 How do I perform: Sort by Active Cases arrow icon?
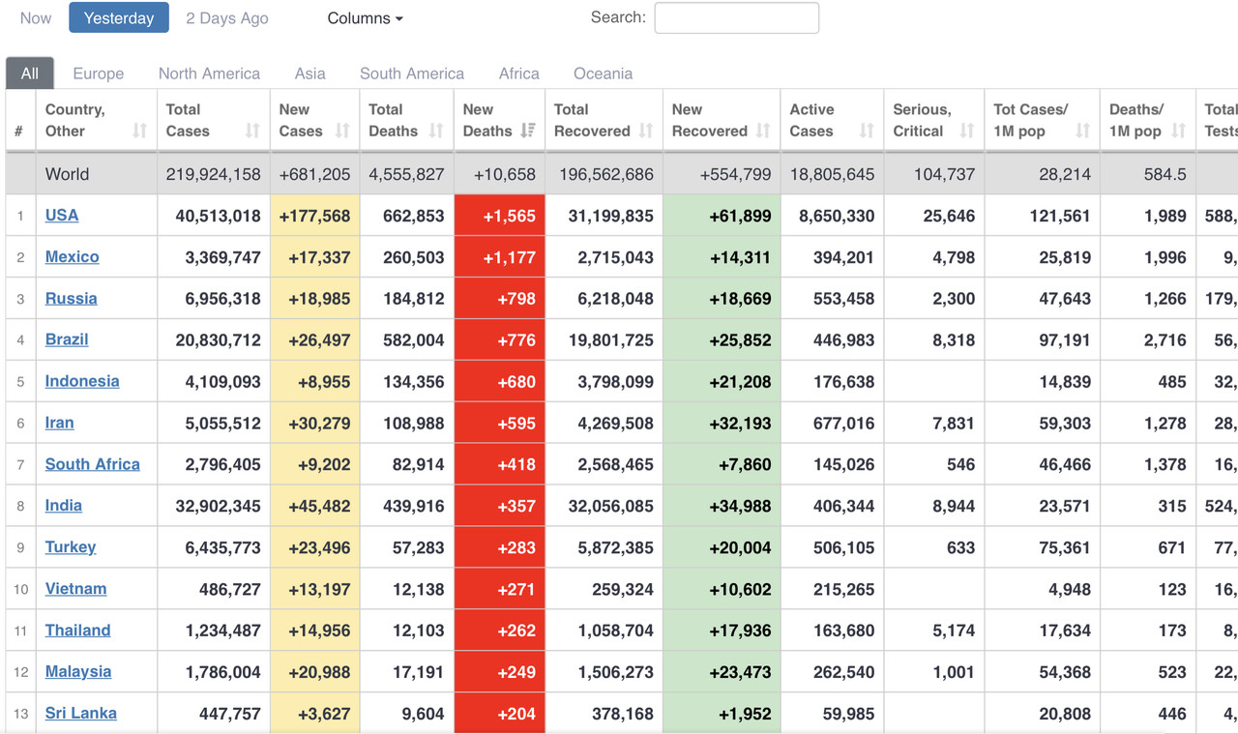[x=867, y=132]
